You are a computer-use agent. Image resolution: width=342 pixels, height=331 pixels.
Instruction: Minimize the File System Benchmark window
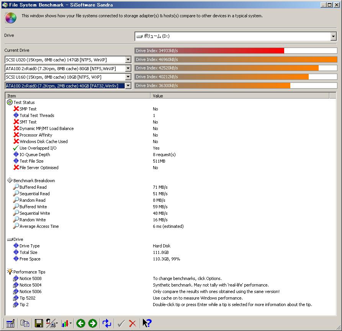pos(324,5)
